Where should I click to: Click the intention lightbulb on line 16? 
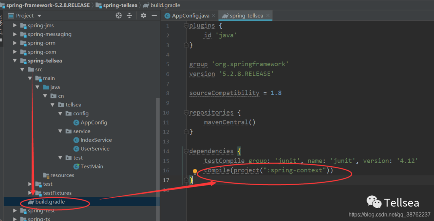[x=195, y=172]
